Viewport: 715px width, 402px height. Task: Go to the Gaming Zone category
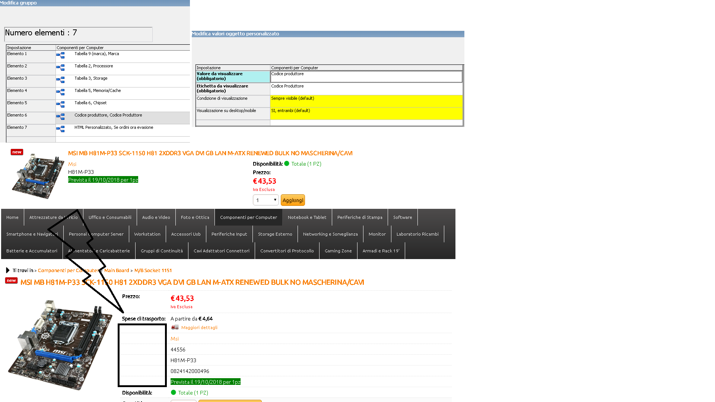pyautogui.click(x=338, y=251)
